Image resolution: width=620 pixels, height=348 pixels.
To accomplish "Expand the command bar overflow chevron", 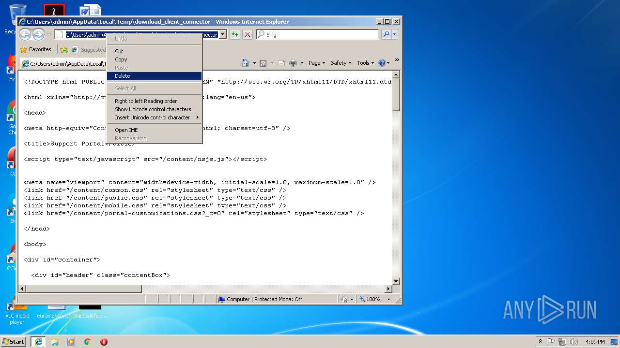I will click(x=397, y=60).
